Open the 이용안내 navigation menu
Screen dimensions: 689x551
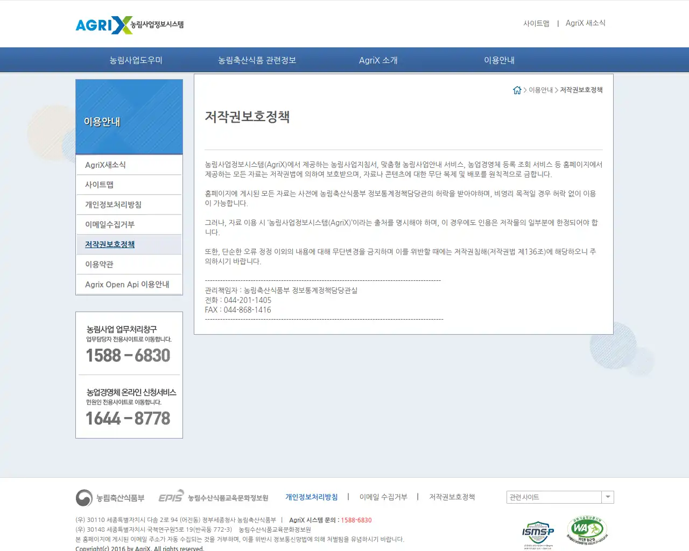coord(499,60)
